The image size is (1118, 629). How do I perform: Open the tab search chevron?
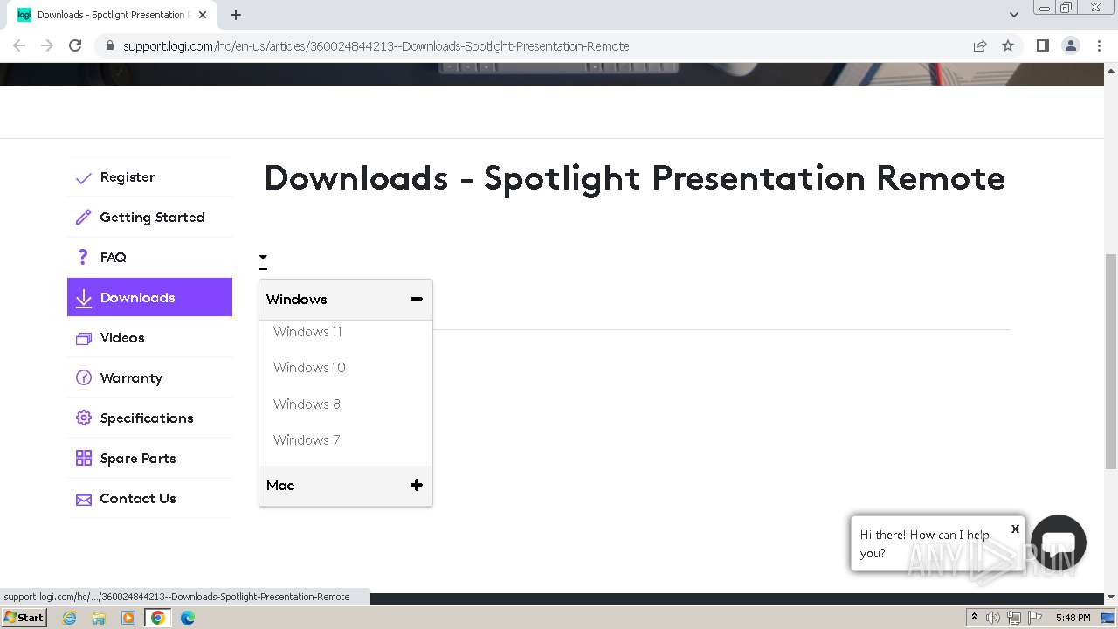pos(1014,15)
